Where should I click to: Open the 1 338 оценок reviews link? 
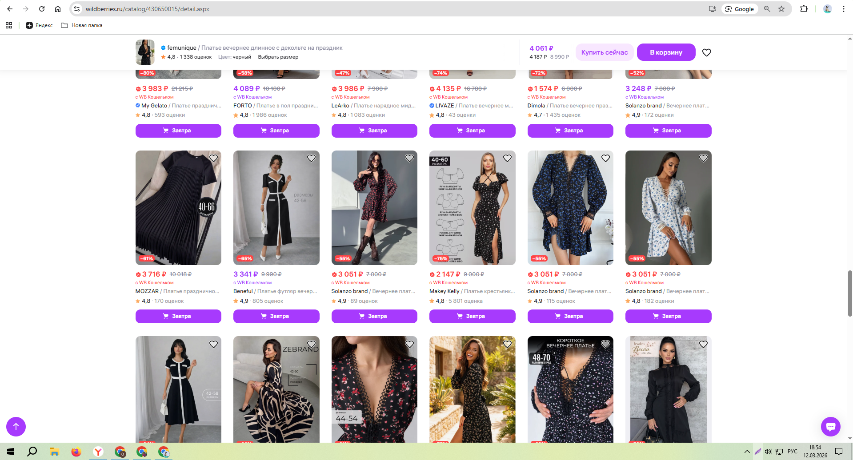click(x=196, y=57)
